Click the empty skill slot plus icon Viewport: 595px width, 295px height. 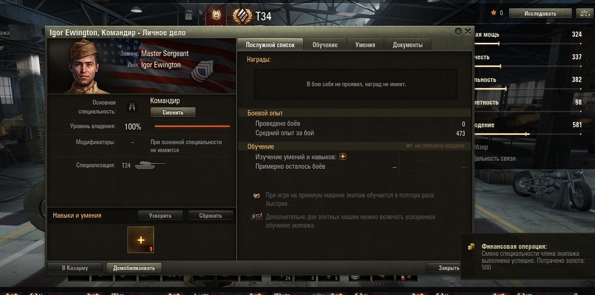(x=141, y=240)
